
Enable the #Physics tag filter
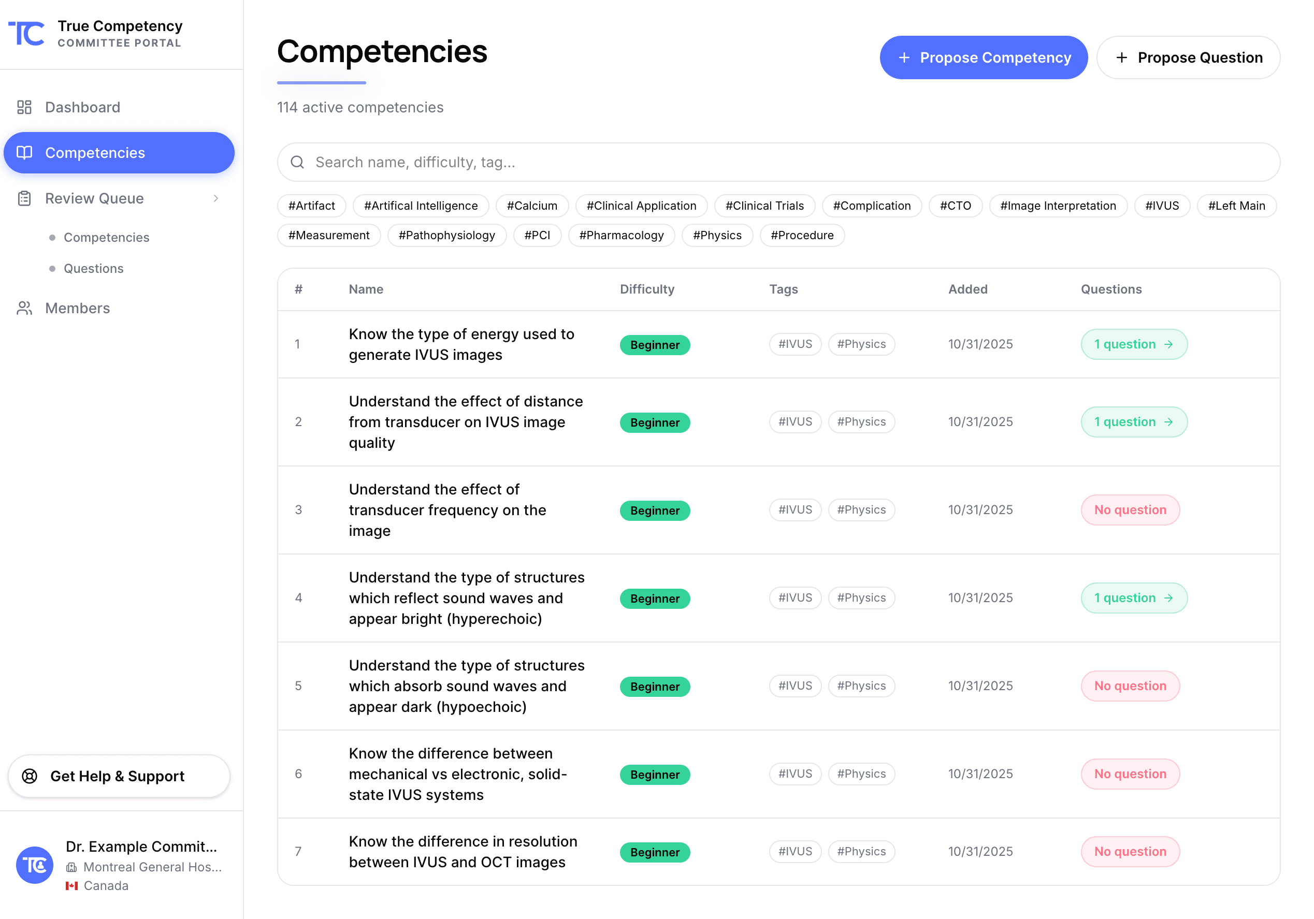[717, 235]
